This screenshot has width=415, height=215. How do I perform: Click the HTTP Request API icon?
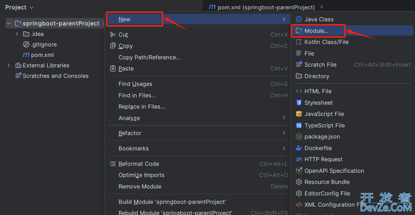(x=299, y=159)
